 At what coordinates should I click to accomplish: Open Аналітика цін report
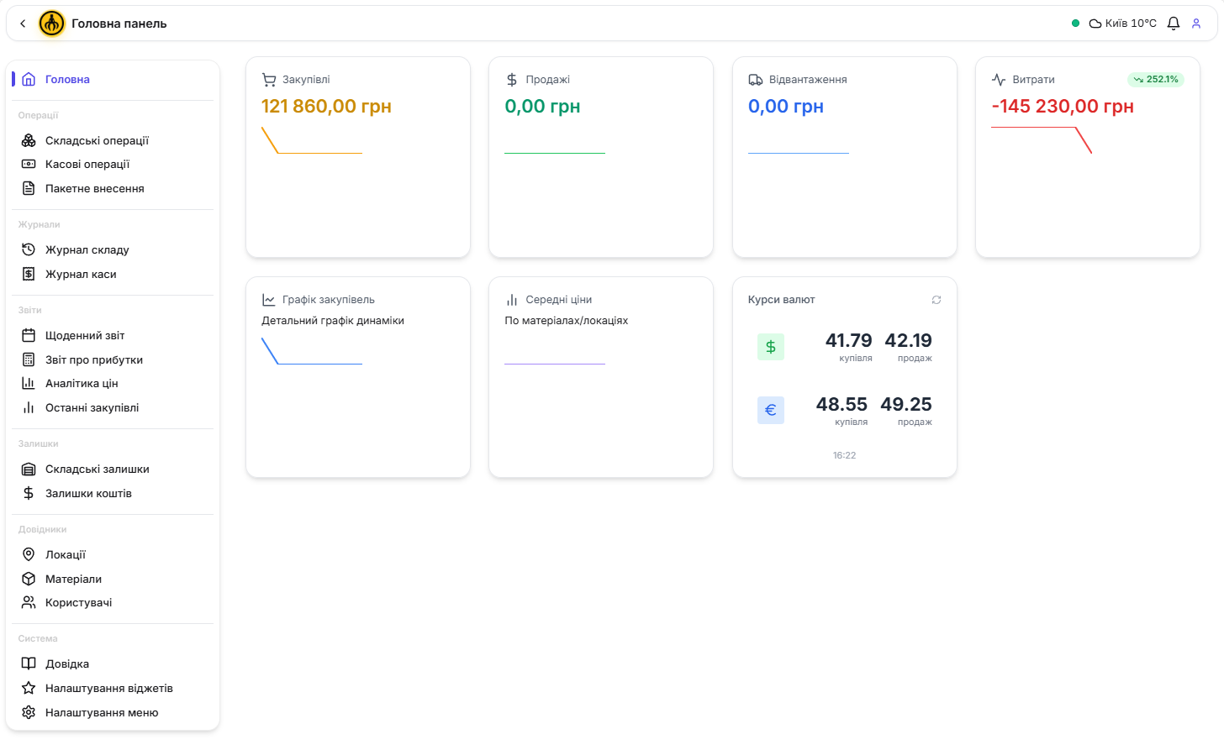coord(82,383)
